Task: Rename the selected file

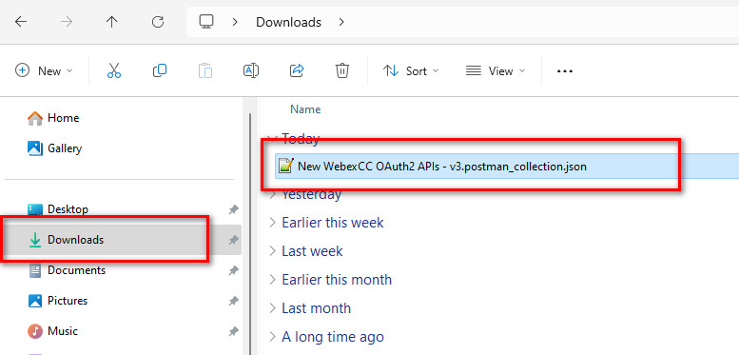Action: [251, 70]
